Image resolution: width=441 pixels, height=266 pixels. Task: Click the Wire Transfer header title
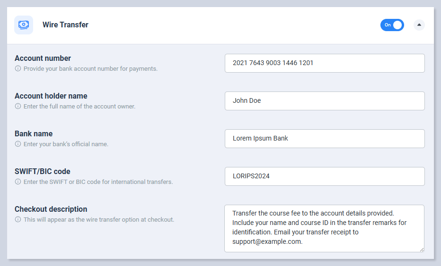[x=65, y=25]
